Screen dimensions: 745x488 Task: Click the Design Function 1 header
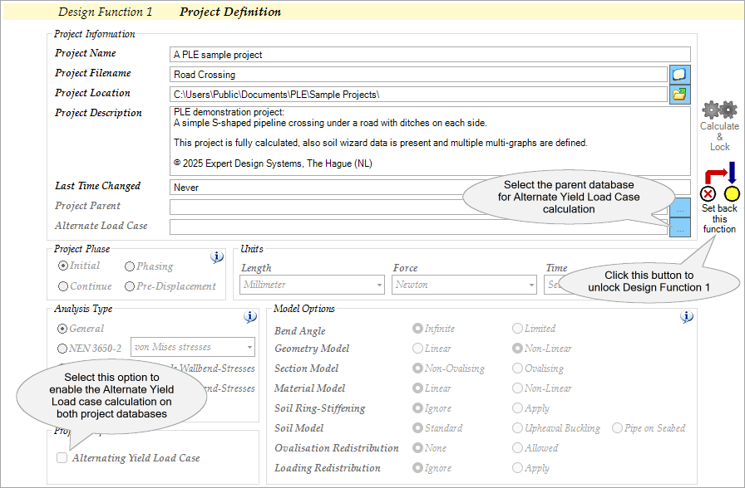click(x=105, y=12)
